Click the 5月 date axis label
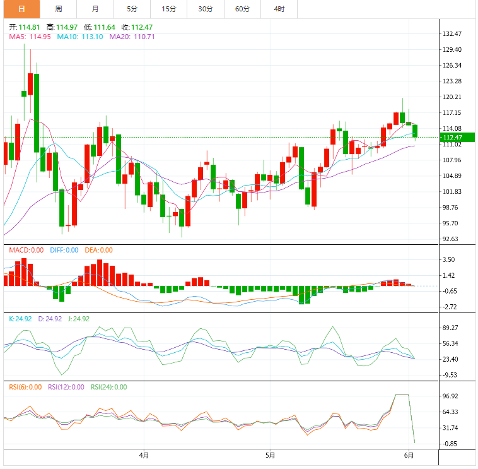Image resolution: width=478 pixels, height=469 pixels. 270,456
